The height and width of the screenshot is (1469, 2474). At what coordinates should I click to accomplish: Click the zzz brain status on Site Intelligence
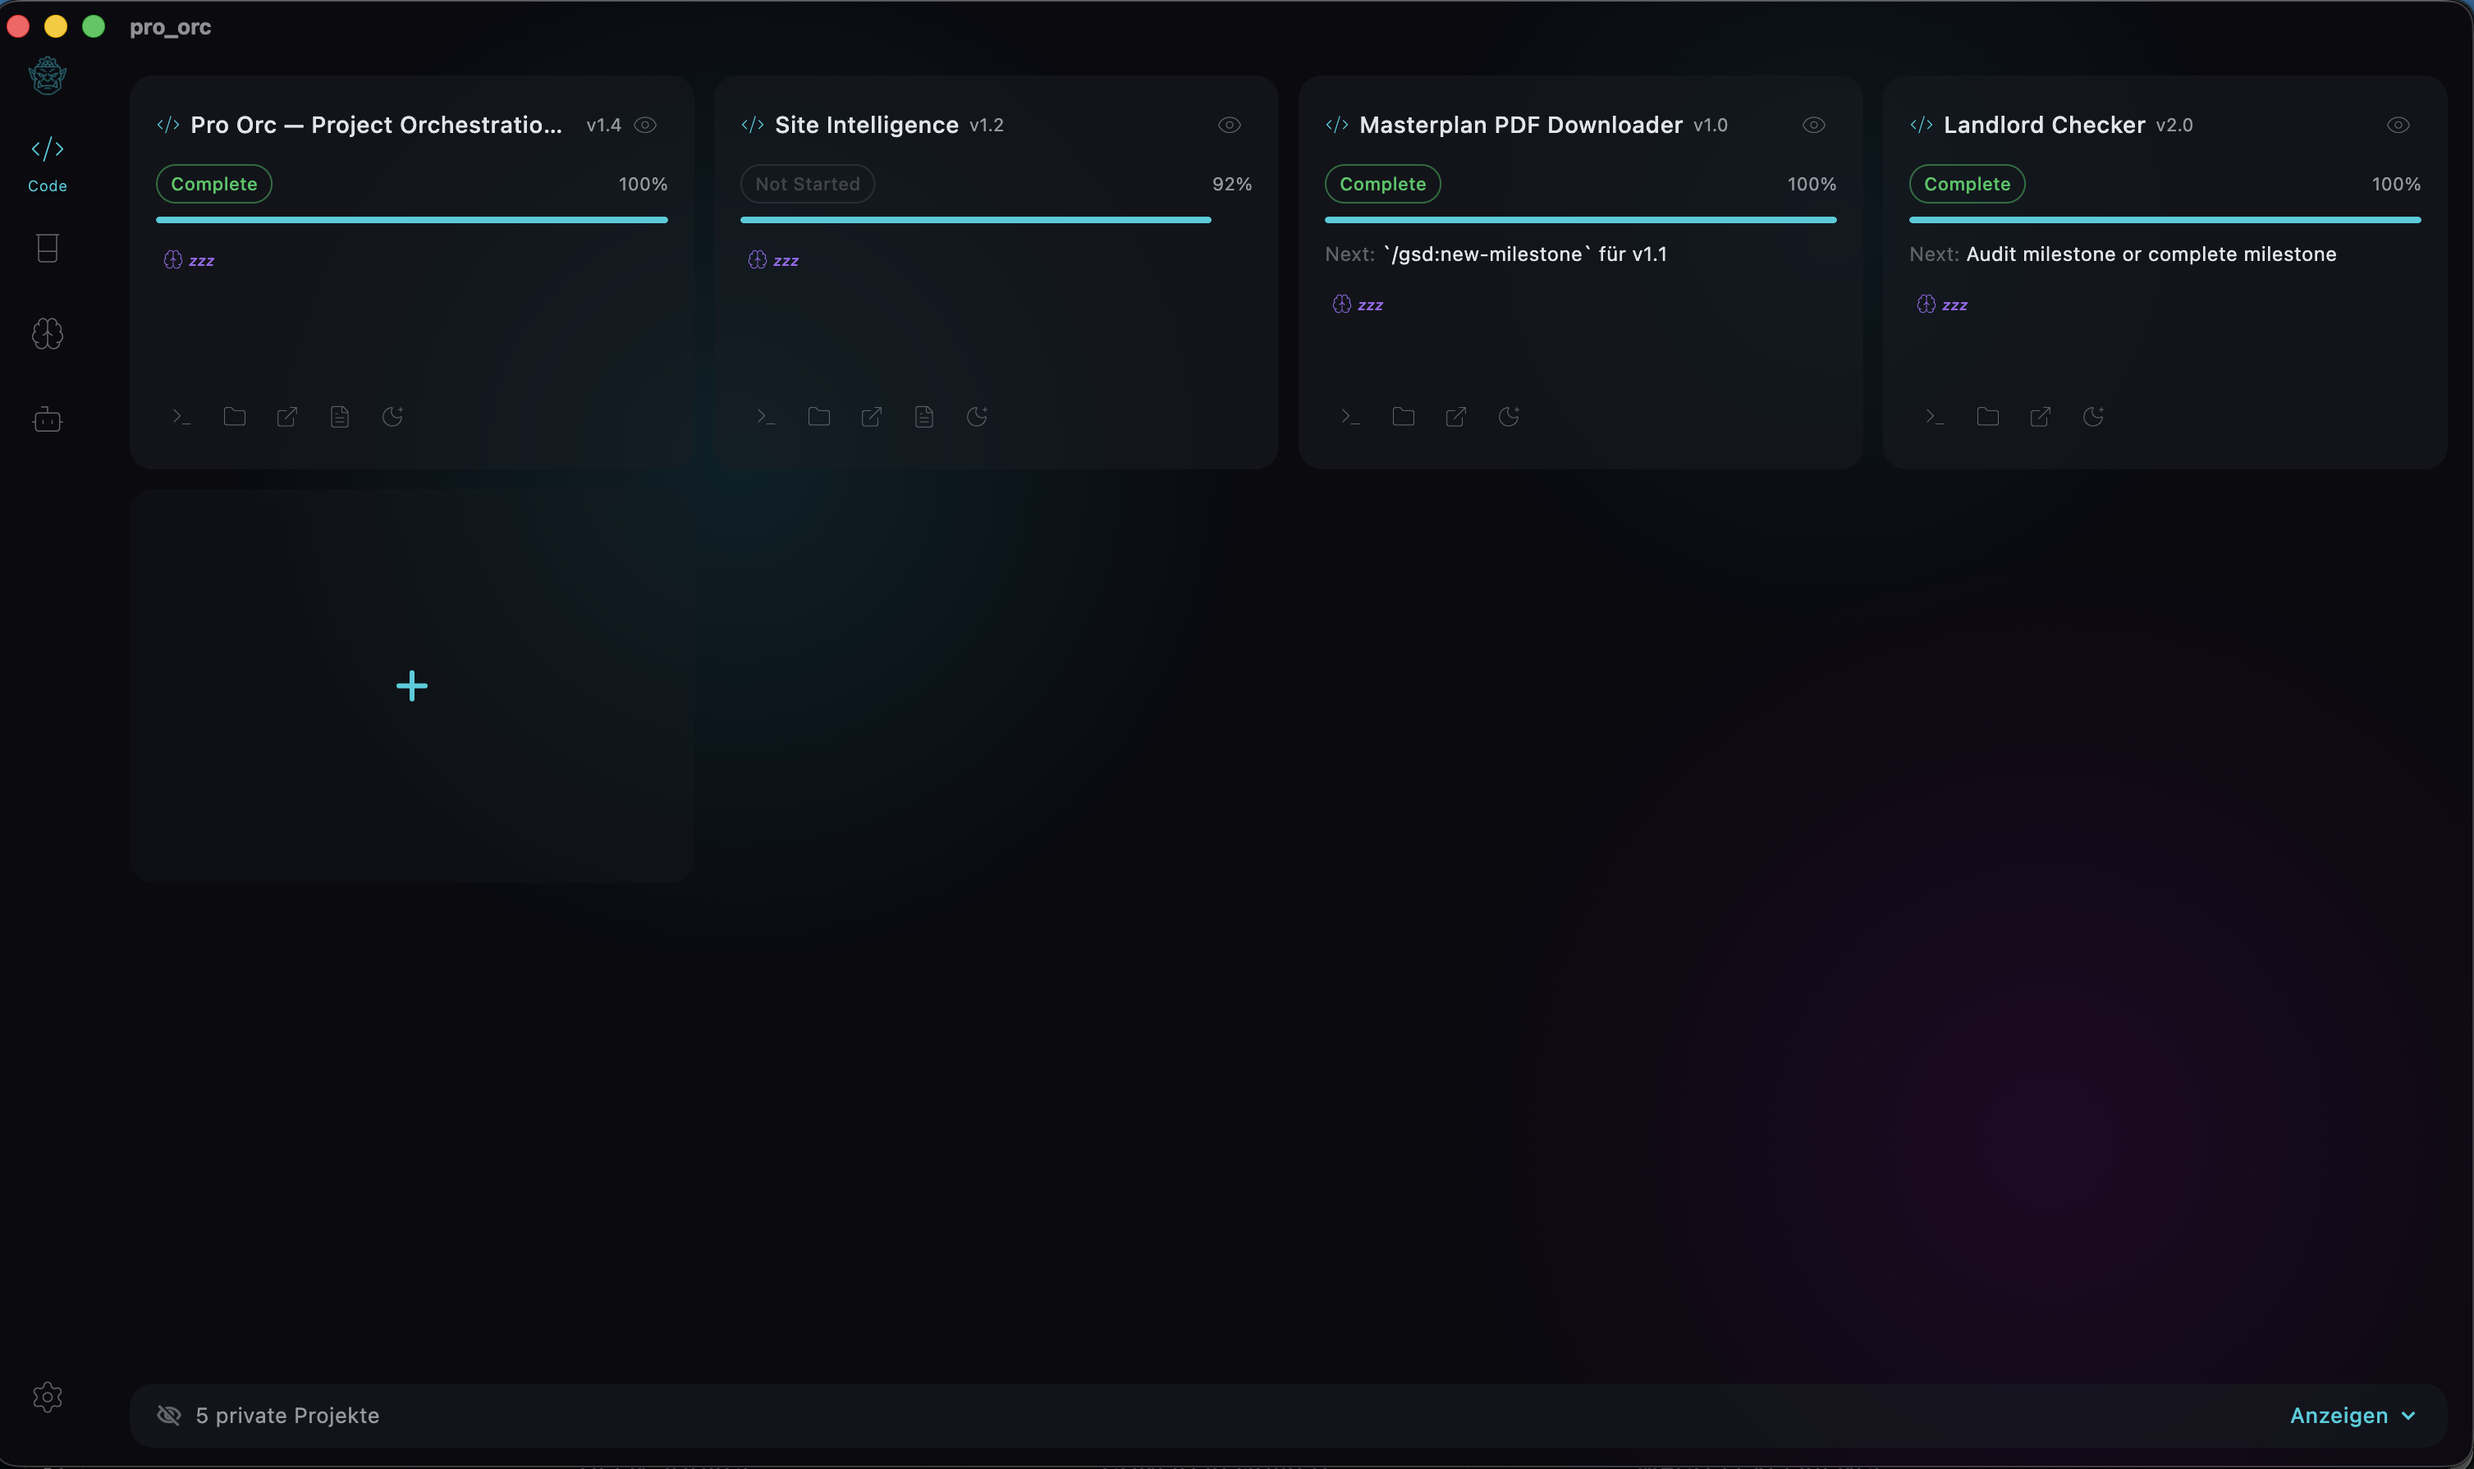click(773, 260)
